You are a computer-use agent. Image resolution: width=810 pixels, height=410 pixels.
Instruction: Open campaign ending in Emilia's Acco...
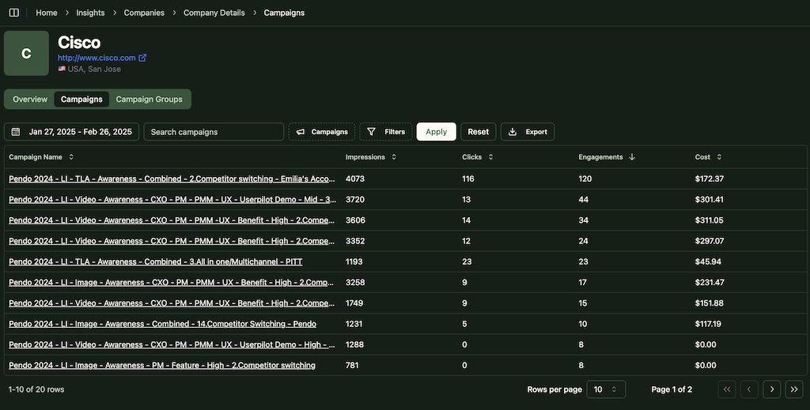(x=172, y=179)
